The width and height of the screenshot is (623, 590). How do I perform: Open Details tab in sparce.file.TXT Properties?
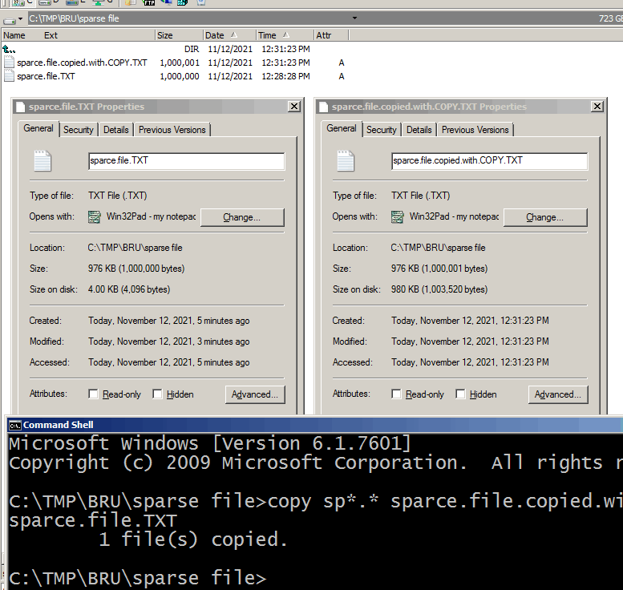(116, 130)
